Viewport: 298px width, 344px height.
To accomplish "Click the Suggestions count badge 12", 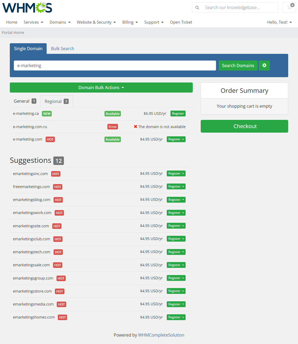I will click(x=59, y=161).
